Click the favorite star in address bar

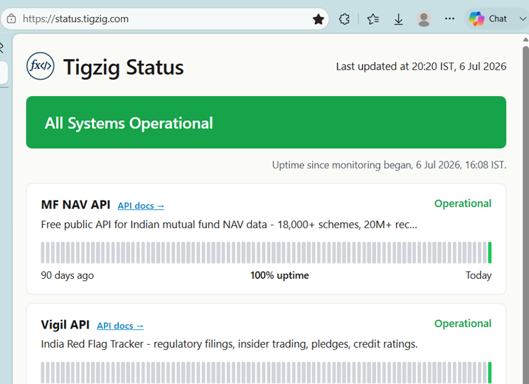(318, 19)
